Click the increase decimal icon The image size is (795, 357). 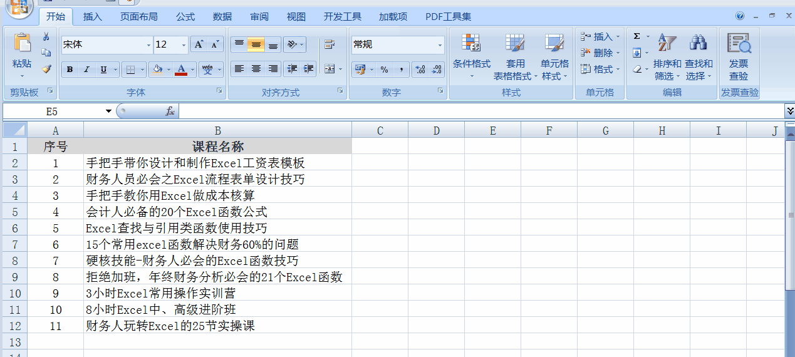(x=420, y=69)
